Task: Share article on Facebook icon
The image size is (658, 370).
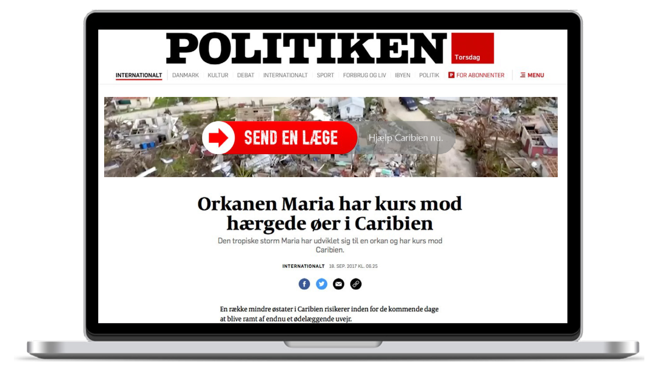Action: pos(304,284)
